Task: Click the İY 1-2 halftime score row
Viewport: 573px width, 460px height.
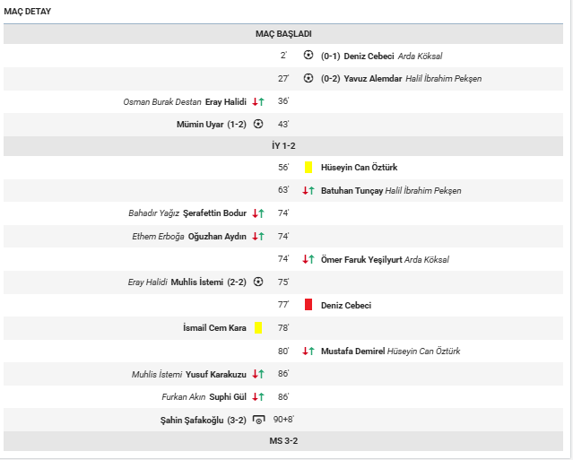Action: (283, 145)
